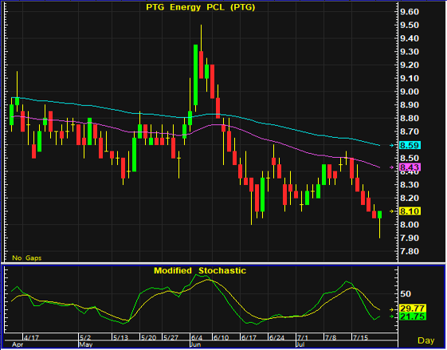
Task: Click the May month label on time axis
Action: click(x=86, y=344)
